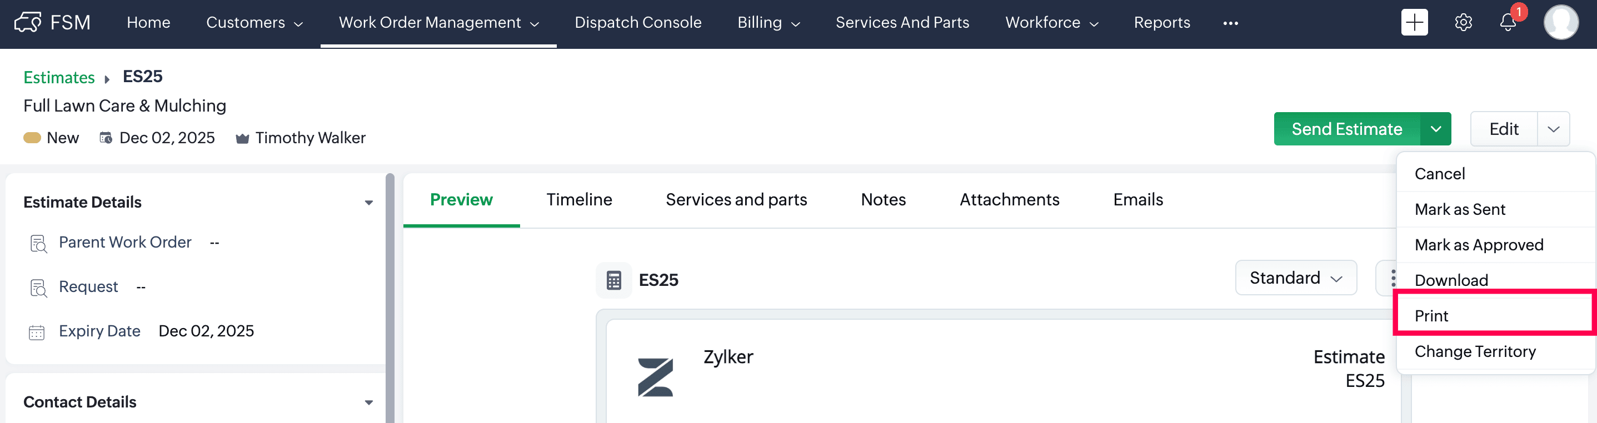Collapse the Estimate Details section
This screenshot has width=1597, height=423.
click(x=369, y=203)
